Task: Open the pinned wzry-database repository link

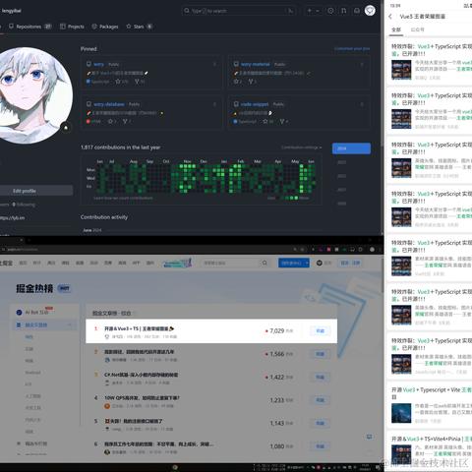Action: (109, 104)
